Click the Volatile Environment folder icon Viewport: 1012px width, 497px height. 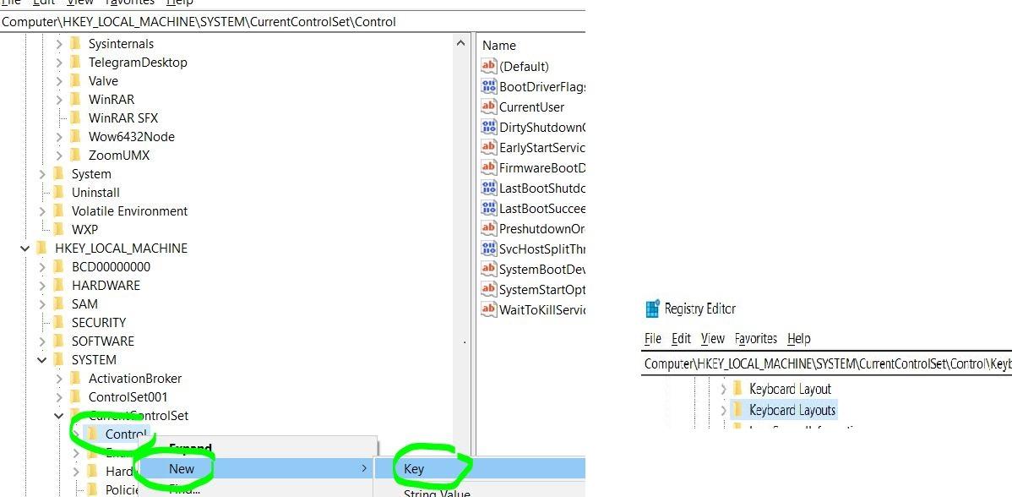59,210
